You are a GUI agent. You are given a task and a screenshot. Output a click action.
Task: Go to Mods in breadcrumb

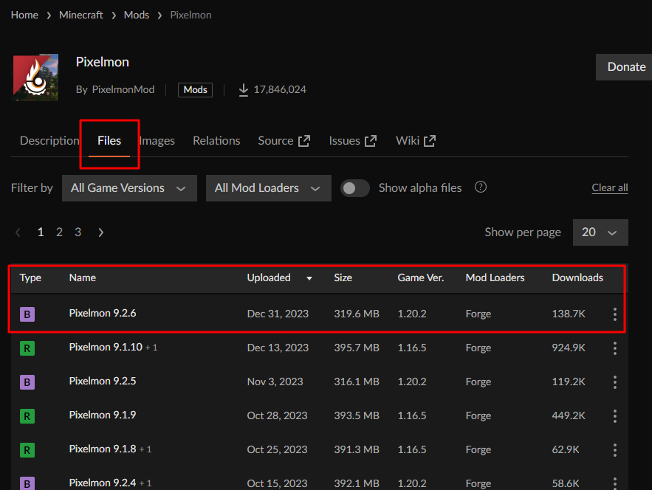pos(137,15)
